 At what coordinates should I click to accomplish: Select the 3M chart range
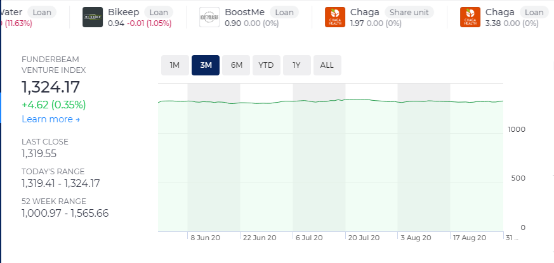[206, 65]
